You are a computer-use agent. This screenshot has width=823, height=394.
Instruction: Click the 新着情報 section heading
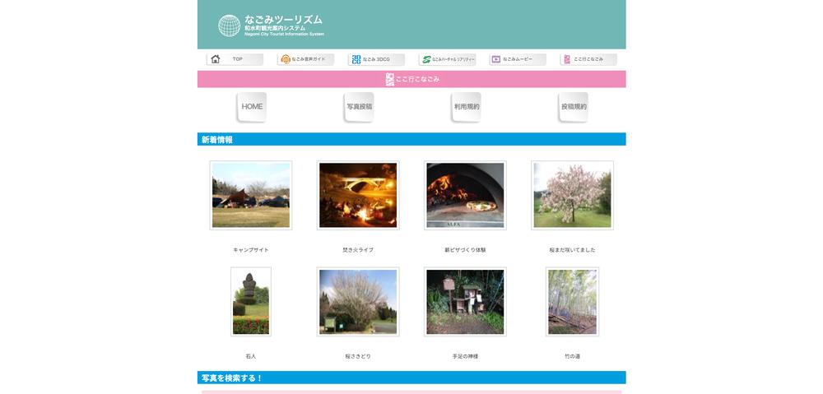[x=216, y=140]
